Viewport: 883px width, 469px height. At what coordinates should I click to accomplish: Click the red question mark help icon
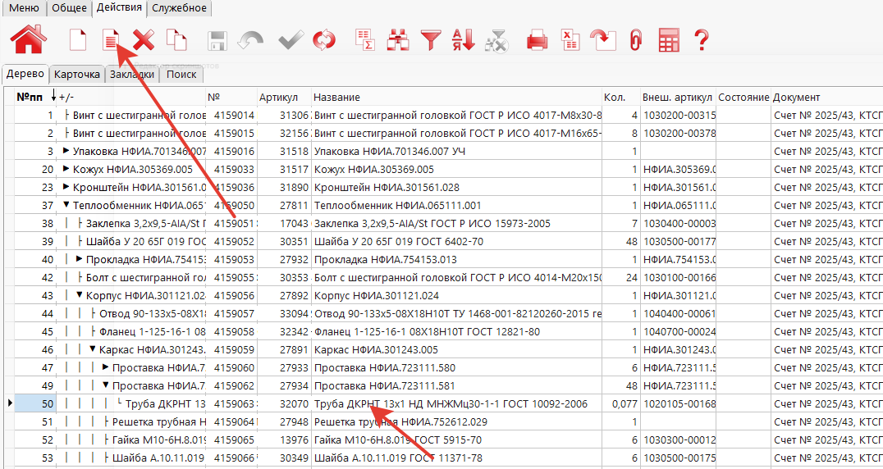coord(701,39)
